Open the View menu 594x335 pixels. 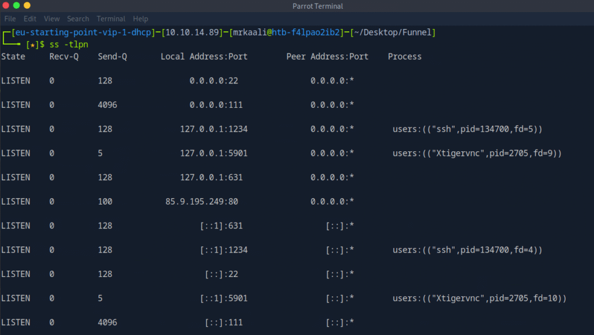point(52,19)
